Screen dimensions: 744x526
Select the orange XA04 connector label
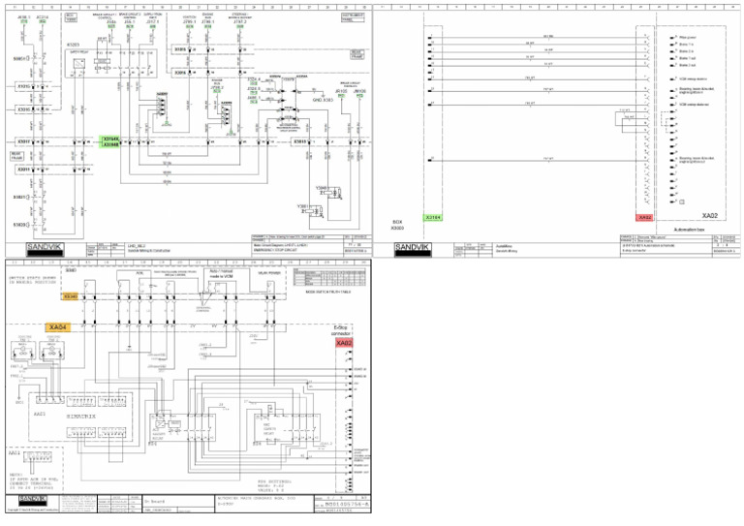point(58,327)
